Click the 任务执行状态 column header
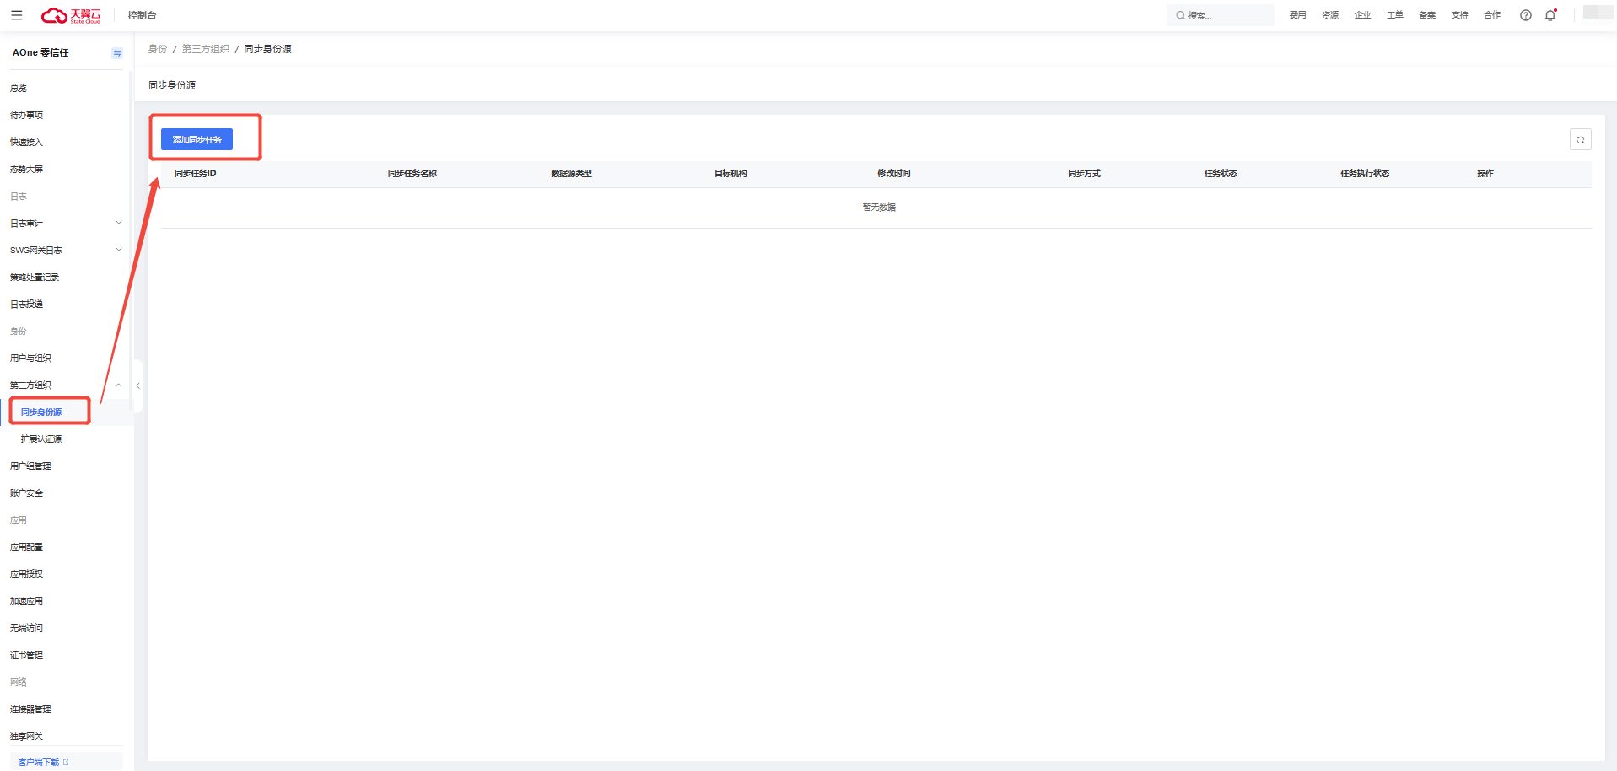The image size is (1617, 771). click(x=1365, y=173)
